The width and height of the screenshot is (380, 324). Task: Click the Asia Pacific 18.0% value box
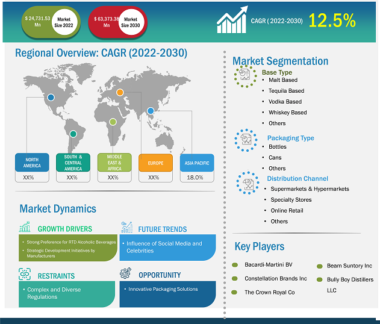pos(195,178)
